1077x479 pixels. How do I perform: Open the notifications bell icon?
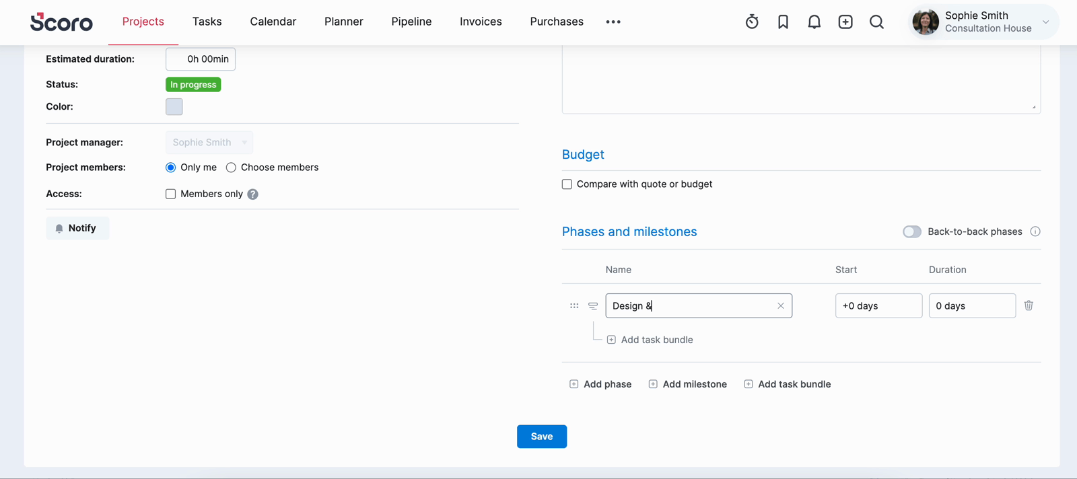pos(814,22)
